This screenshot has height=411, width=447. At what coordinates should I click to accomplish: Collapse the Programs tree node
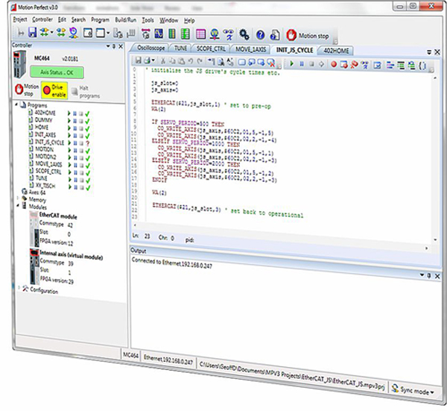tap(16, 106)
